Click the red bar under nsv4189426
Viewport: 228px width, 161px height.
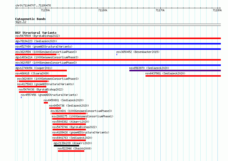(x=69, y=135)
